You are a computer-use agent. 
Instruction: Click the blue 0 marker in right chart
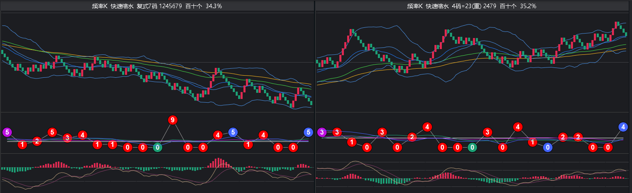[548, 147]
